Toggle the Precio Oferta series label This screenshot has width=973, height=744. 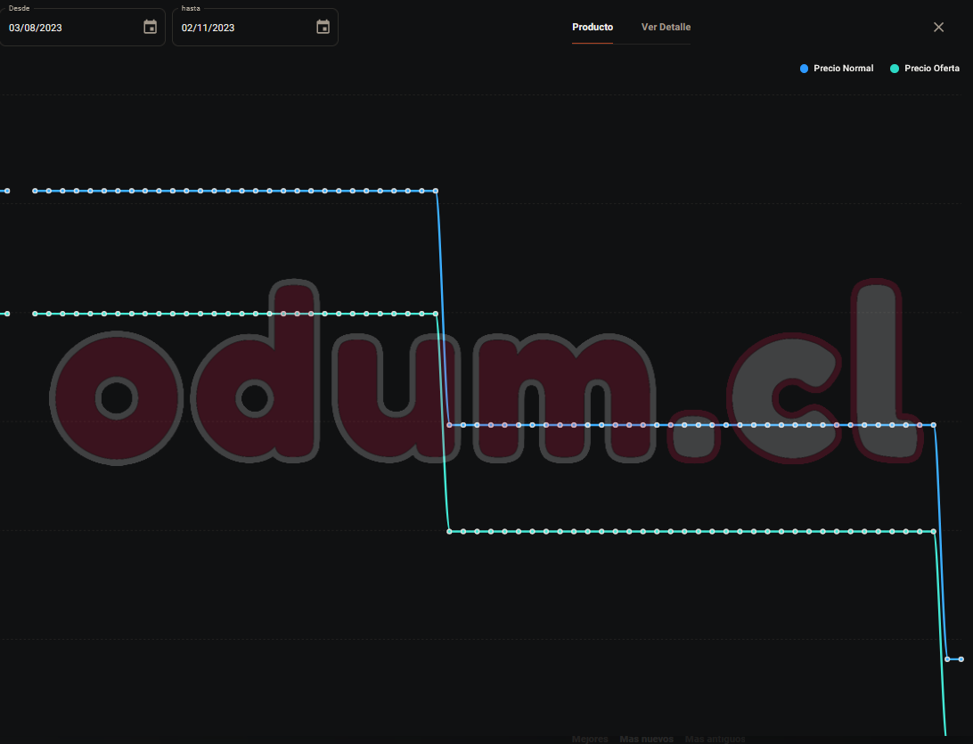point(931,69)
